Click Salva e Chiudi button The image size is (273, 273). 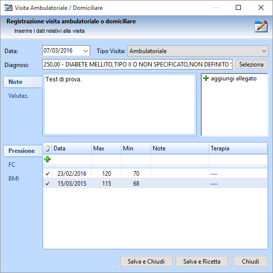click(x=146, y=261)
